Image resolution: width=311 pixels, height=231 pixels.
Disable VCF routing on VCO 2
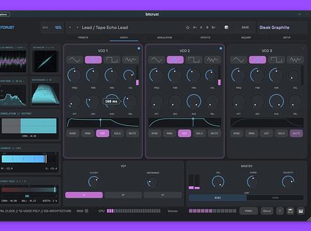point(185,133)
